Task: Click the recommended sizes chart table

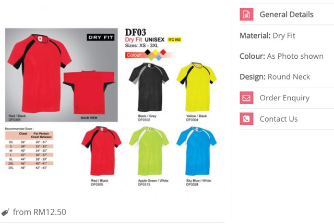Action: (29, 150)
